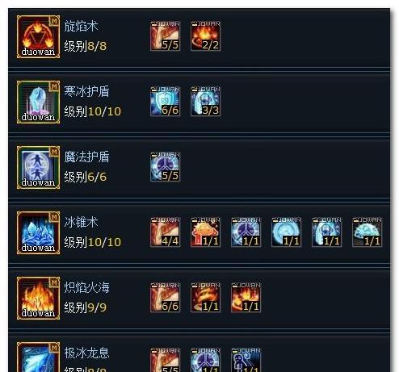
Task: Select the 6/6 shield rune in 寒冰护盾 row
Action: coord(166,102)
